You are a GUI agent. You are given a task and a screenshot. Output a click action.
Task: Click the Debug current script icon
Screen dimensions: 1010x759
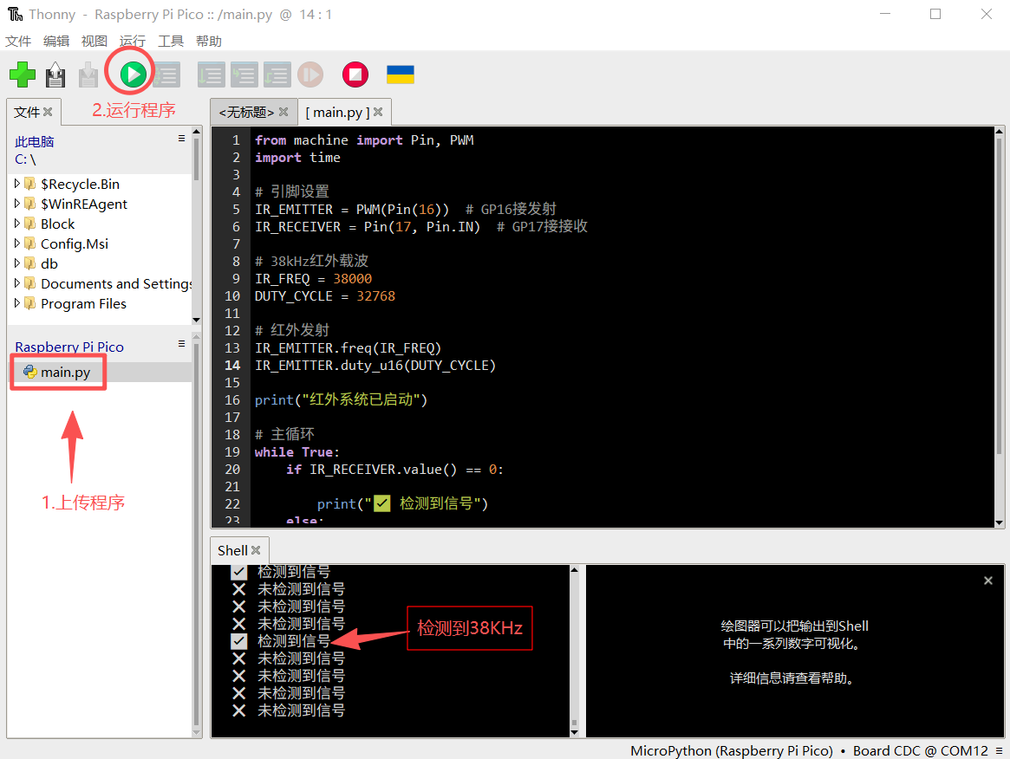(166, 75)
